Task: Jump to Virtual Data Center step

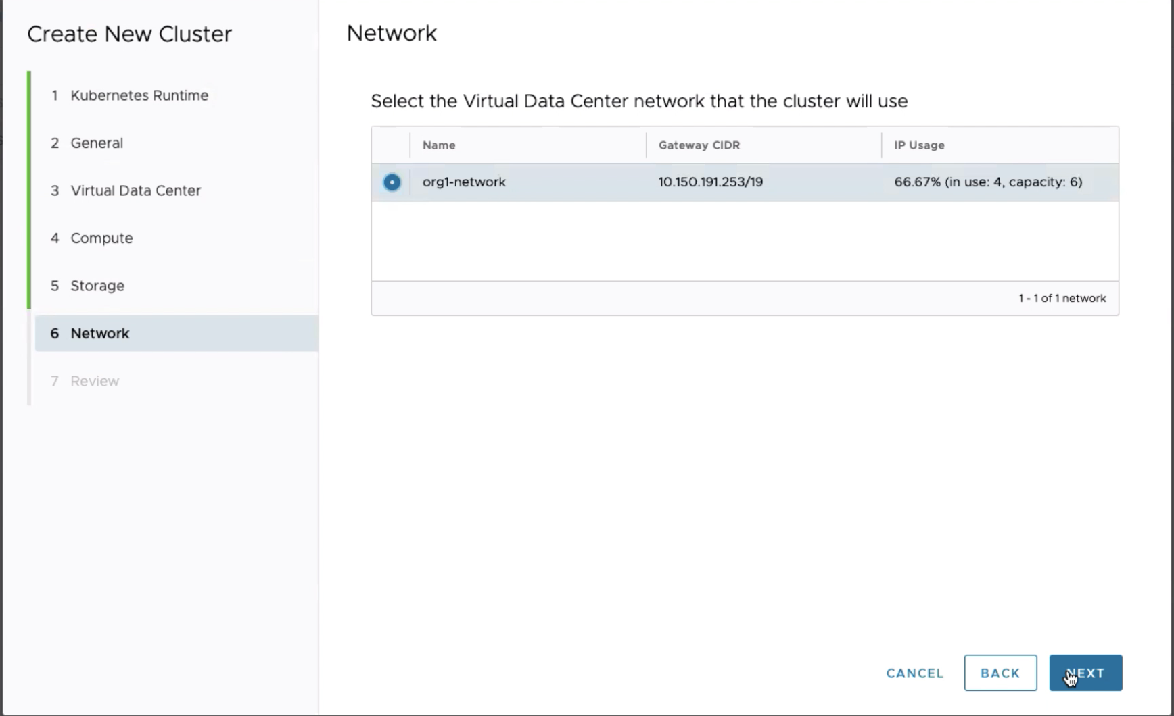Action: [x=135, y=190]
